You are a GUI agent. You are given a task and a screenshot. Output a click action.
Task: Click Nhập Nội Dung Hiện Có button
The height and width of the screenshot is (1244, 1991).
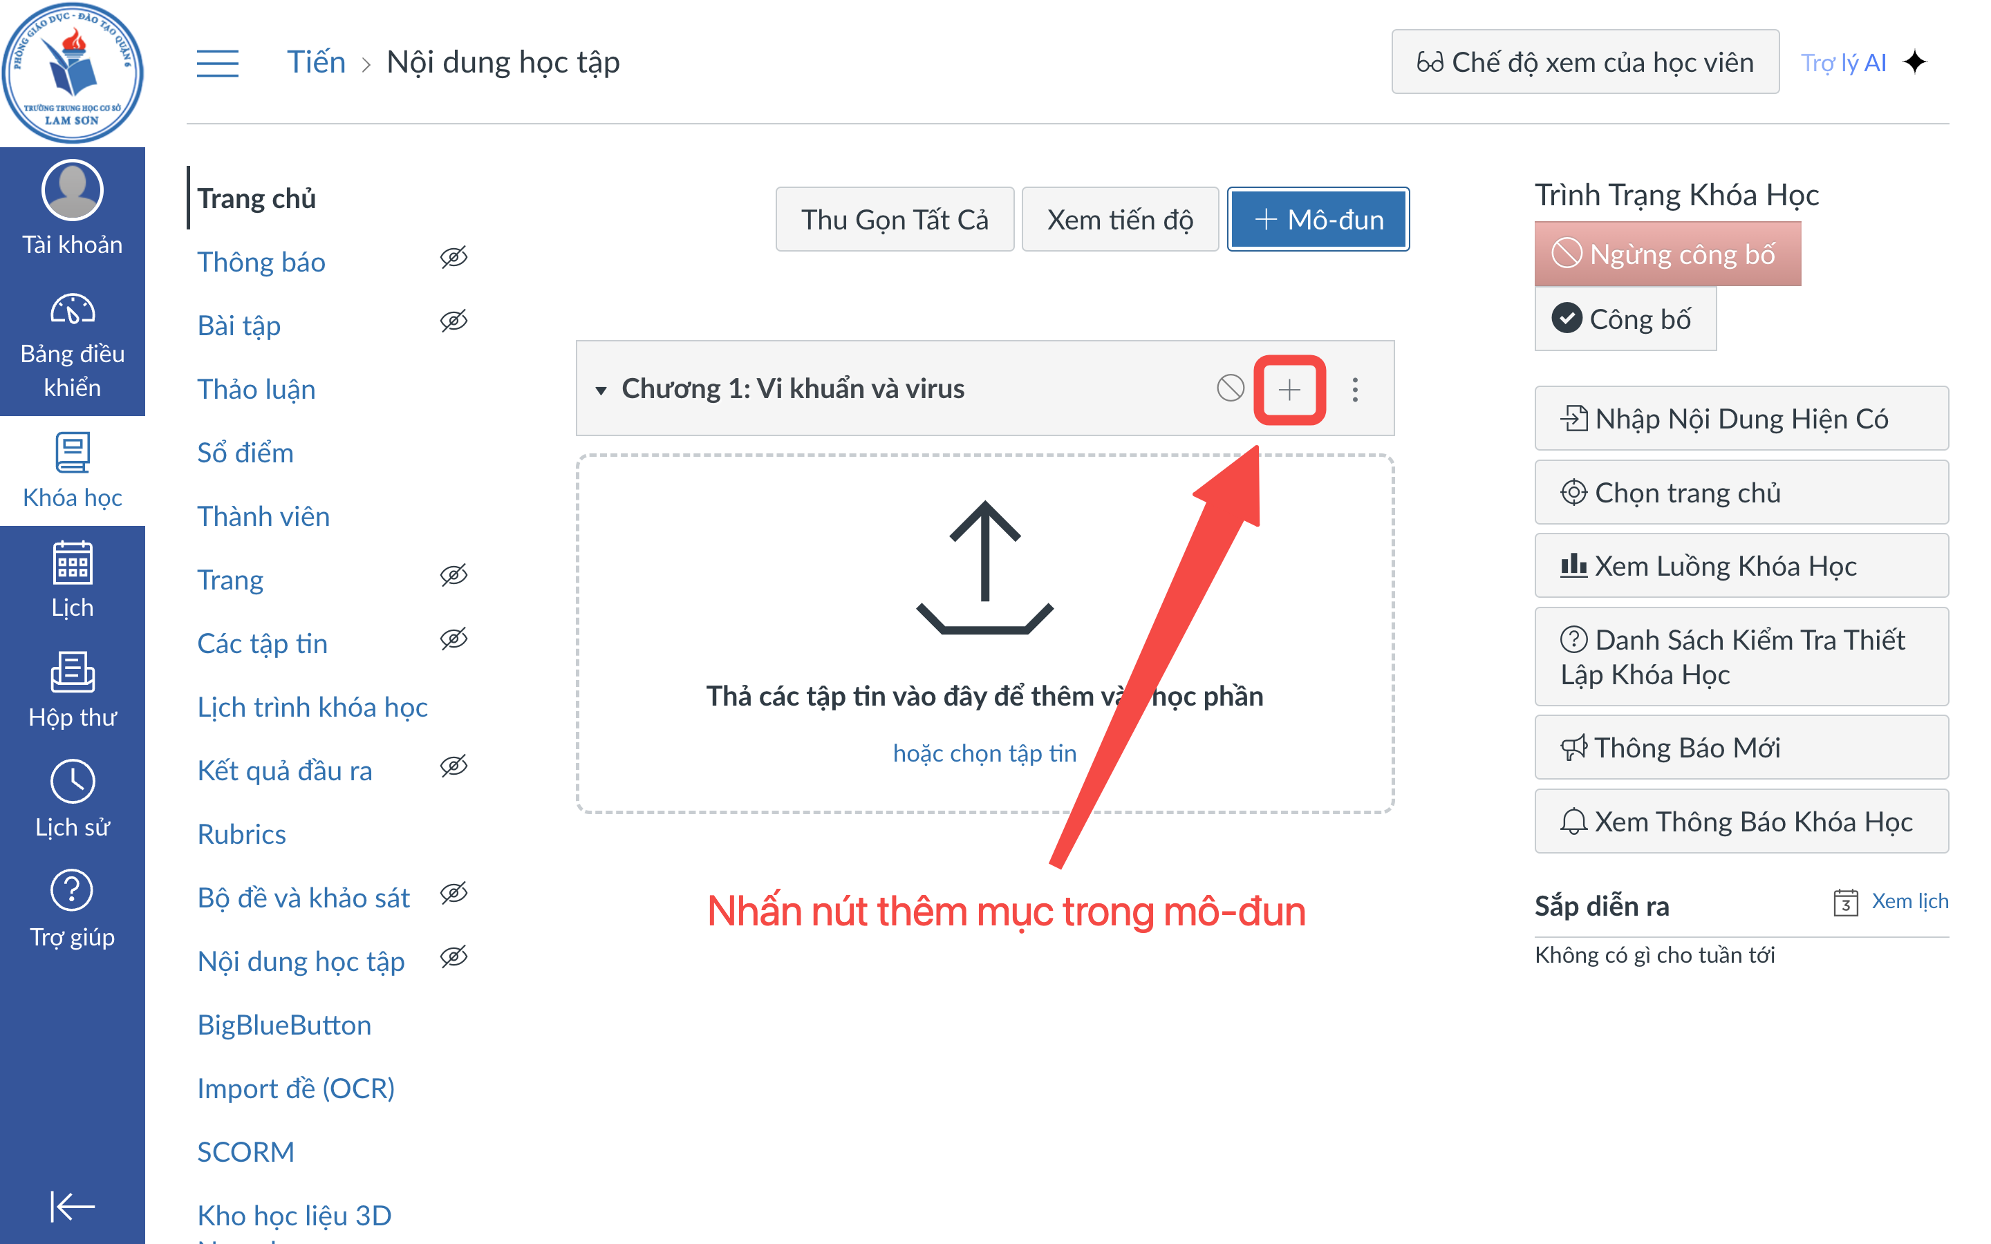pos(1741,418)
